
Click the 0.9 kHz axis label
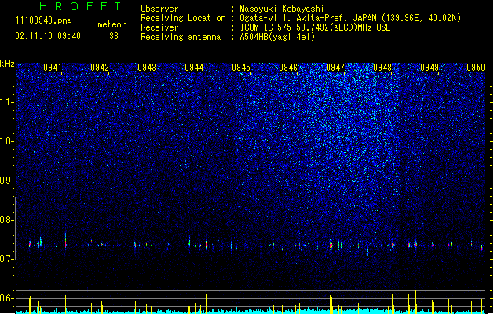click(7, 181)
